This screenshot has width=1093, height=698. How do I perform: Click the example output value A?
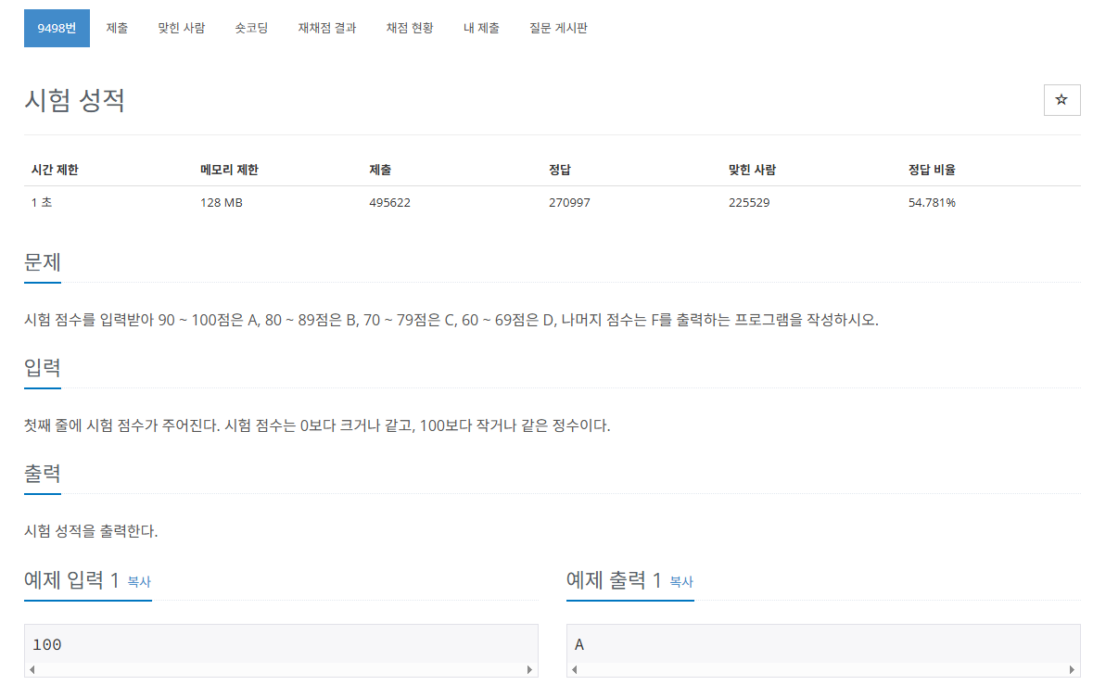(x=579, y=645)
